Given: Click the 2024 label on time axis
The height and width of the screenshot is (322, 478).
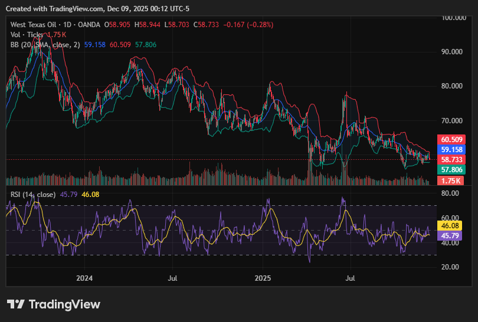Looking at the screenshot, I should click(84, 277).
